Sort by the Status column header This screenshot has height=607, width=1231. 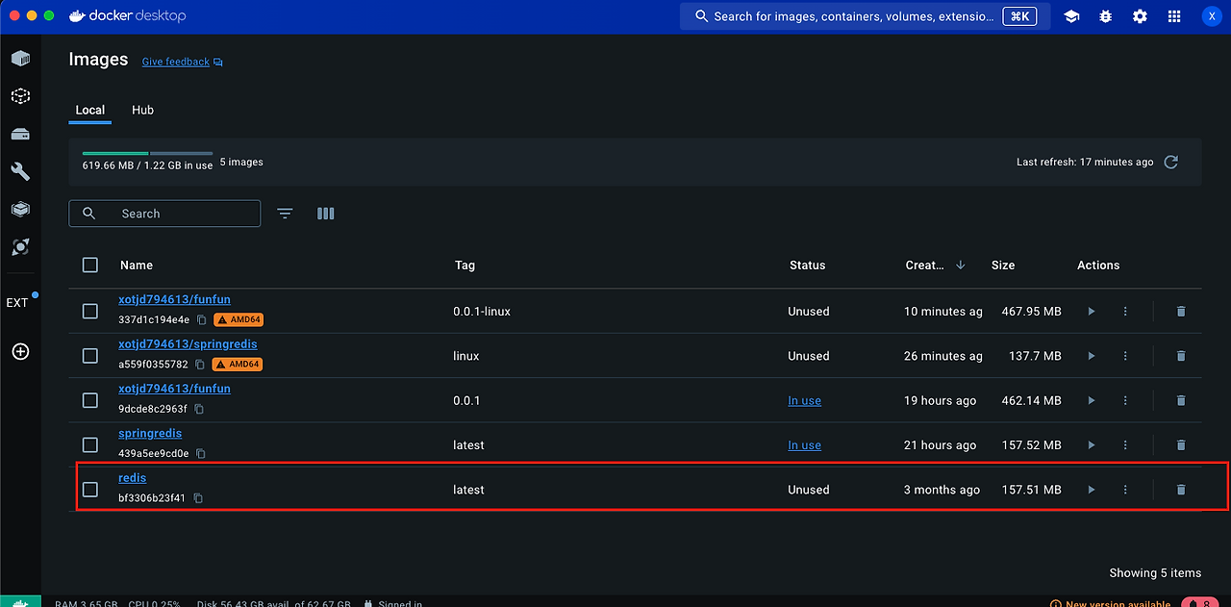click(x=808, y=266)
